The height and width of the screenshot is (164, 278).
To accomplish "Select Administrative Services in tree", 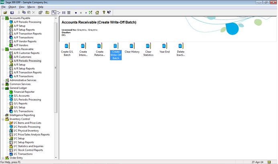I will [23, 80].
